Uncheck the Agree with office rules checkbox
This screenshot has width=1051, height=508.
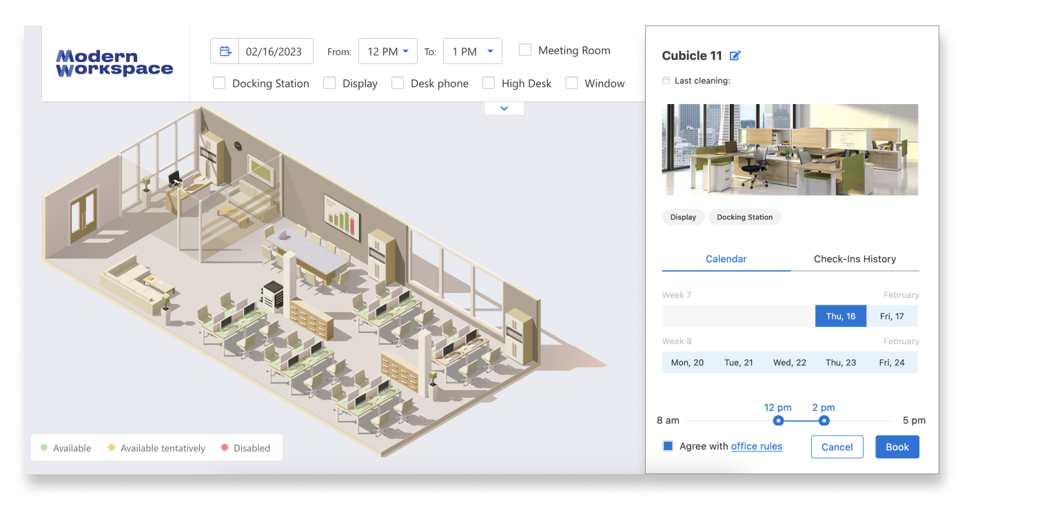click(668, 446)
